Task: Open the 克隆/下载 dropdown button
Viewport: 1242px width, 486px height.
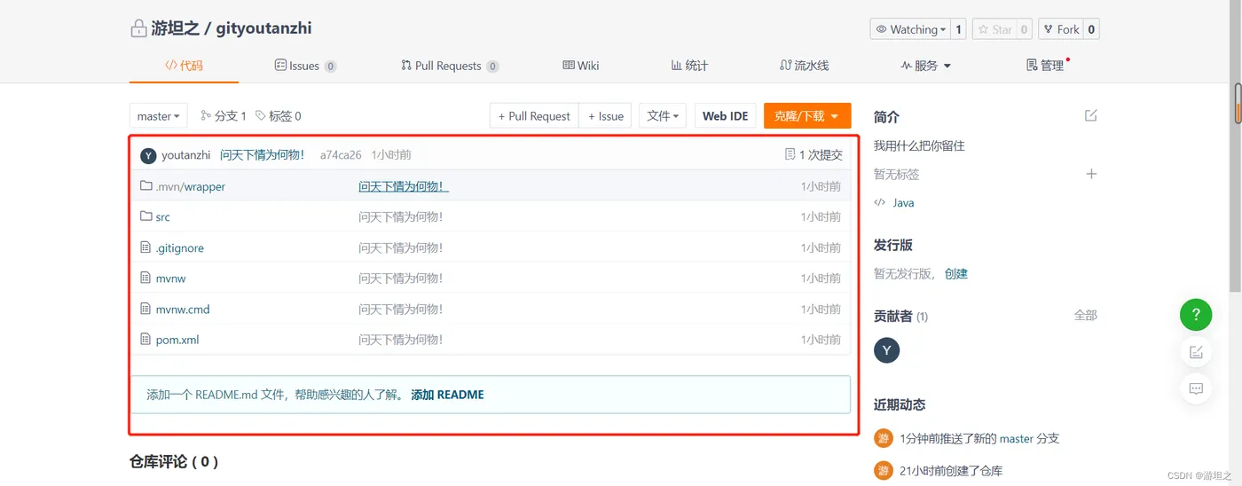Action: (807, 116)
